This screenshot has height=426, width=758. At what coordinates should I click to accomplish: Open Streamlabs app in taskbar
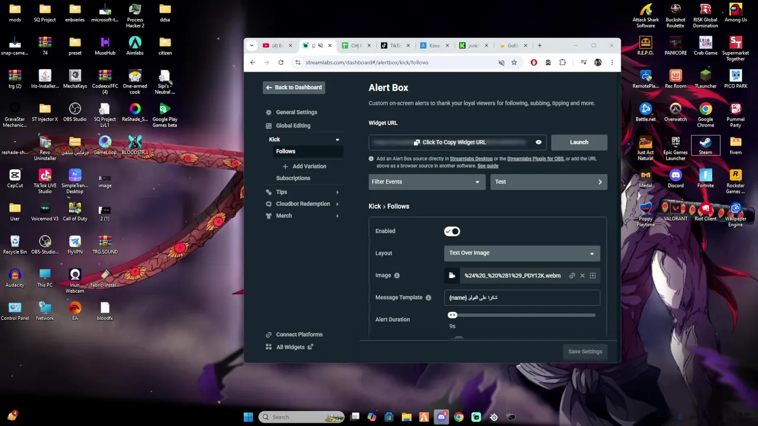click(476, 417)
